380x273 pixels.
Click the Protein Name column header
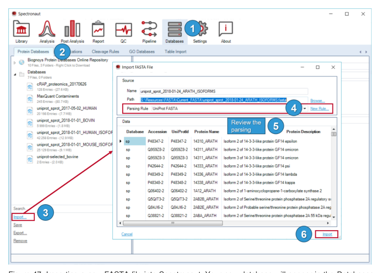206,132
